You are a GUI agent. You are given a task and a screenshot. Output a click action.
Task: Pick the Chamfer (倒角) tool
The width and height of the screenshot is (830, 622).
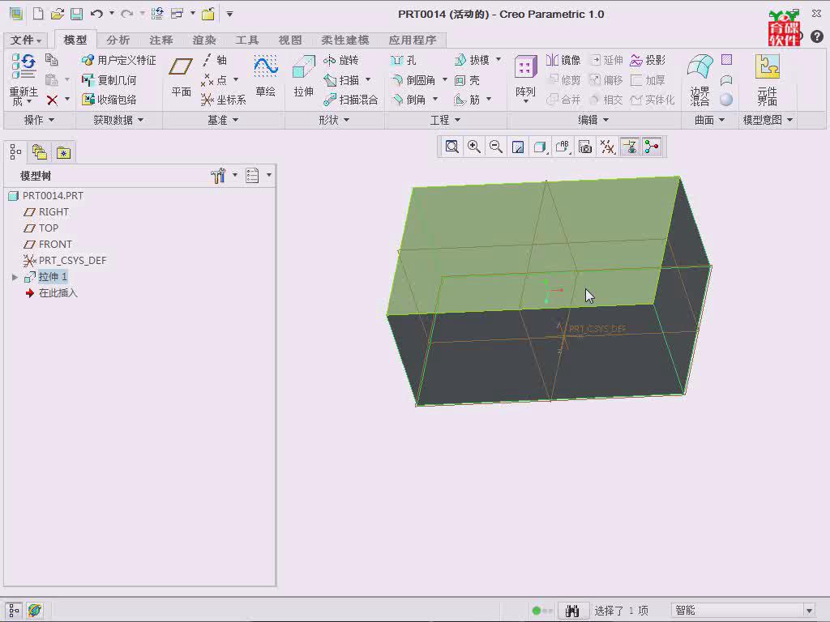click(x=409, y=100)
